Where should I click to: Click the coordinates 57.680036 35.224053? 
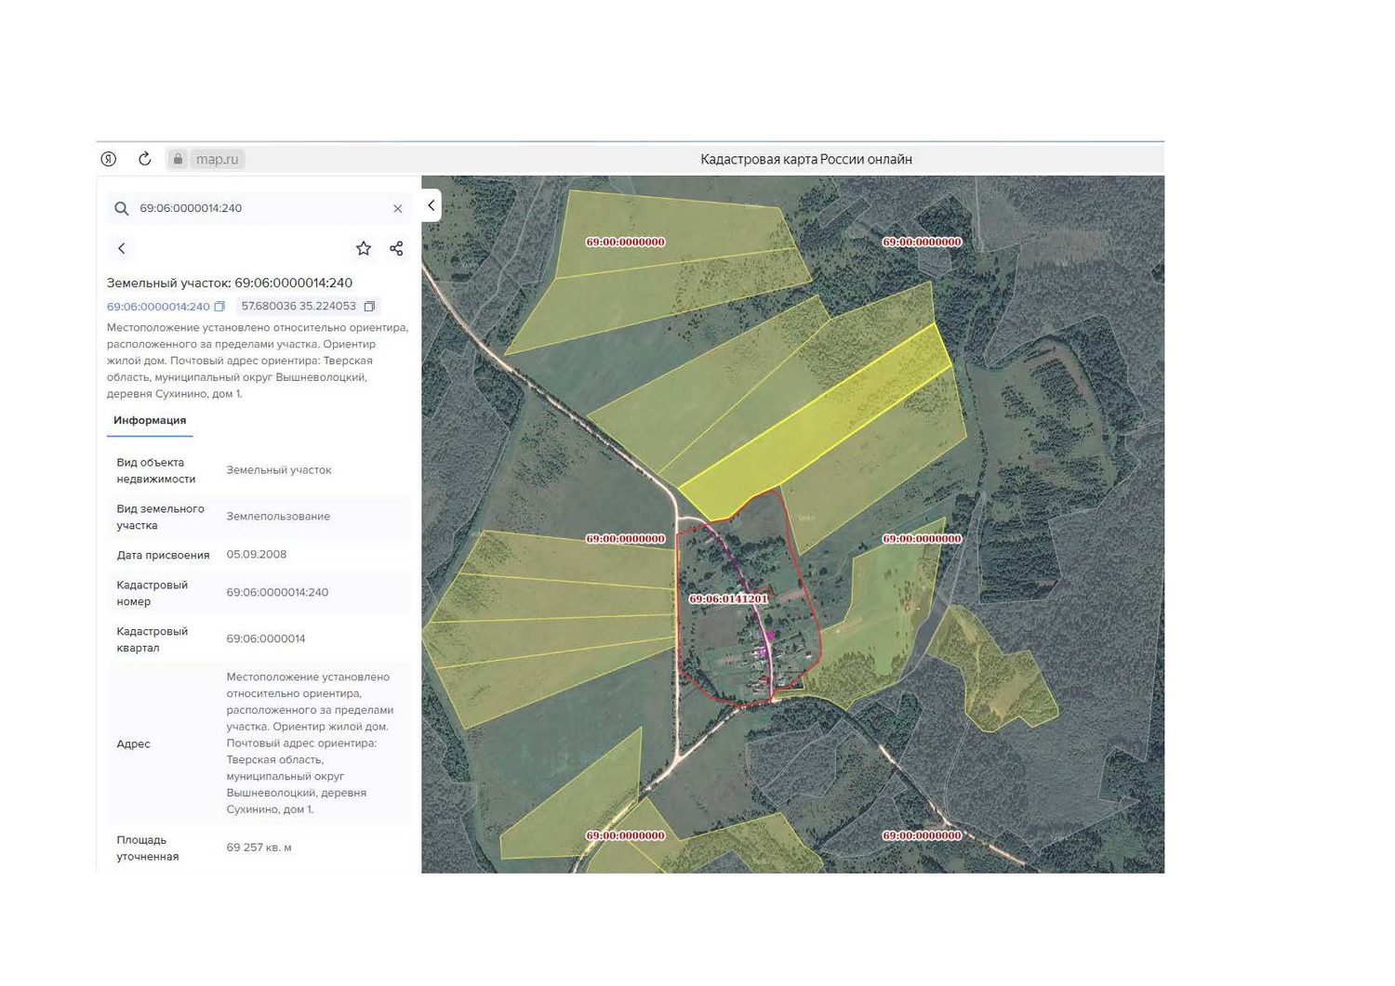(x=299, y=306)
